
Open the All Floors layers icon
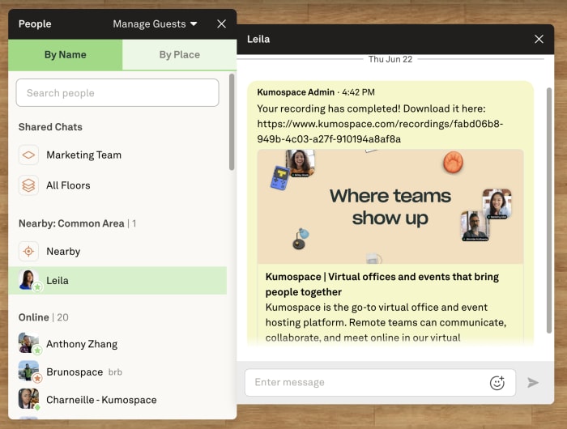[28, 185]
